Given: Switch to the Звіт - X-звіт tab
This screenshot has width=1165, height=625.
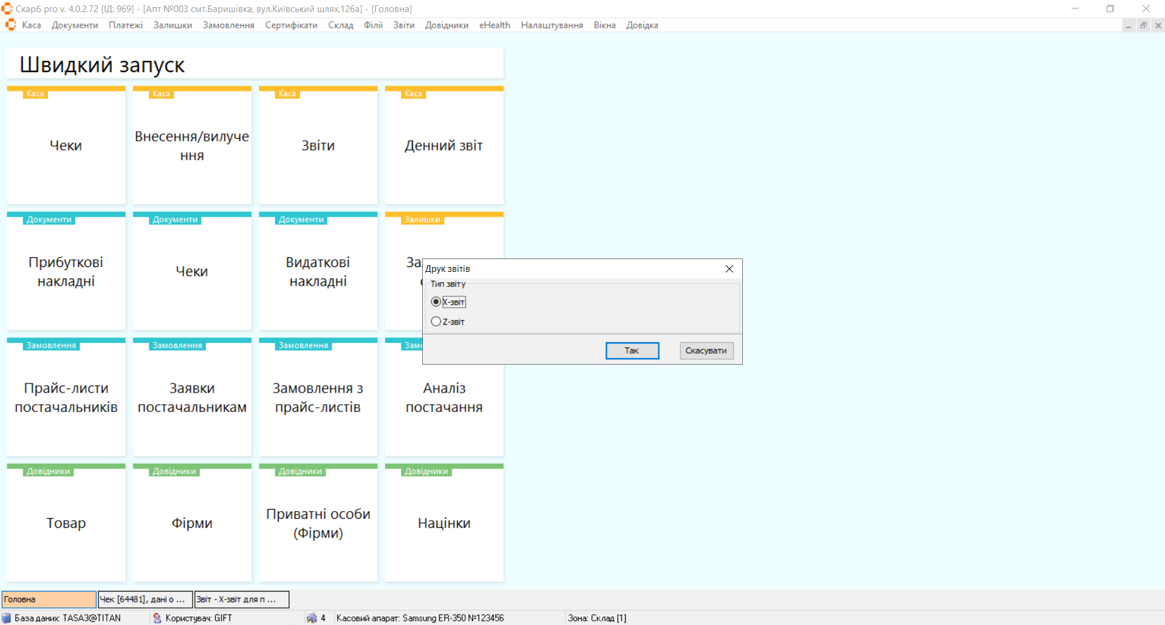Looking at the screenshot, I should coord(241,599).
